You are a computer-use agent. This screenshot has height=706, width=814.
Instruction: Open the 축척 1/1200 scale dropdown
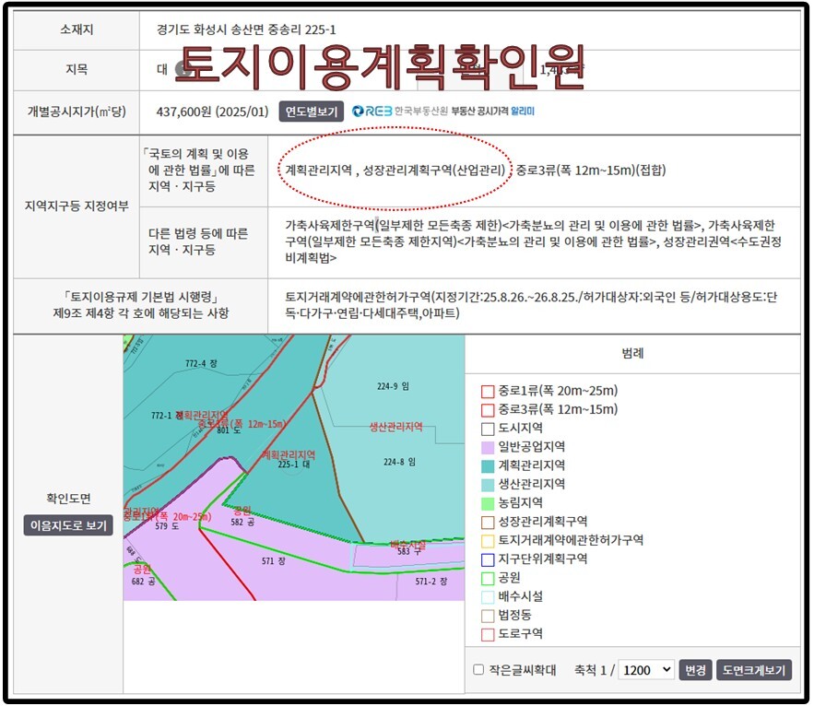pos(645,668)
